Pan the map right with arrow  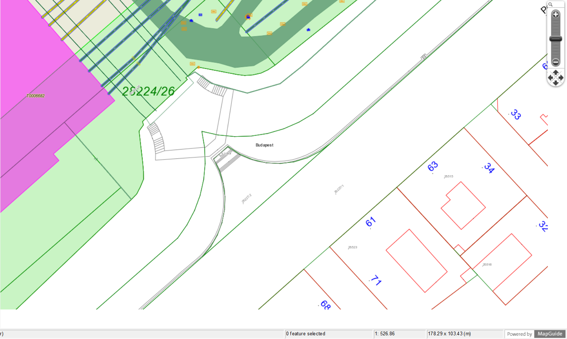click(561, 78)
